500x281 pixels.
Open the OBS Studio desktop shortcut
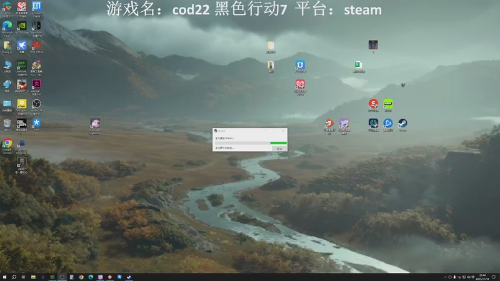pyautogui.click(x=36, y=104)
